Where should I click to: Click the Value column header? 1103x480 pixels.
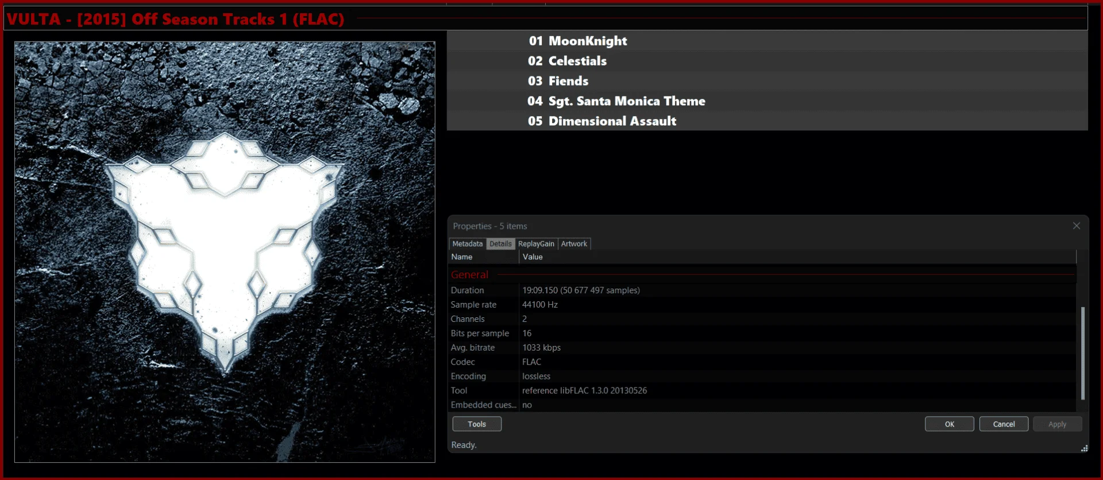click(797, 257)
